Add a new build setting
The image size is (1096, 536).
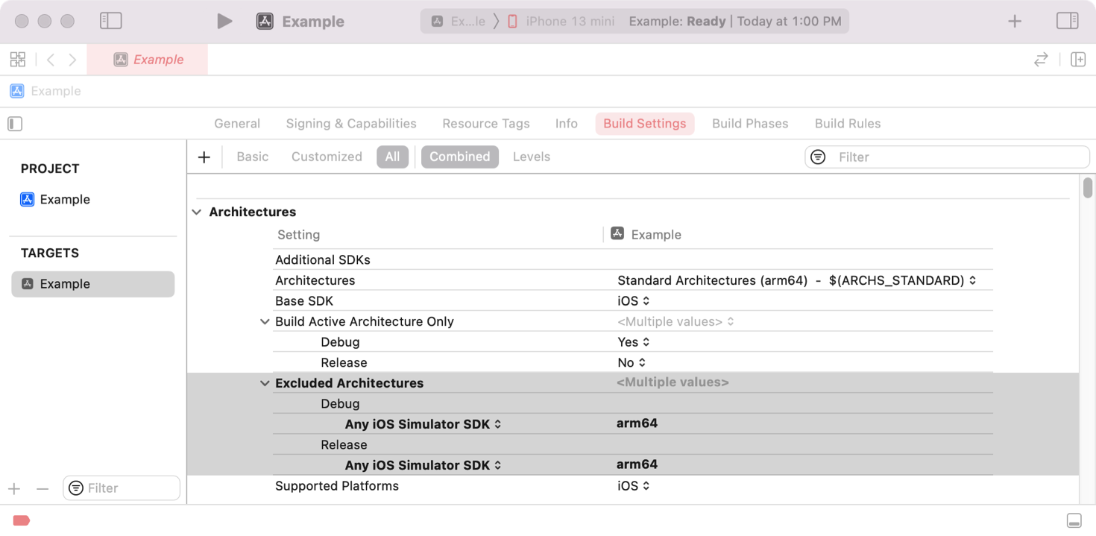pos(204,157)
